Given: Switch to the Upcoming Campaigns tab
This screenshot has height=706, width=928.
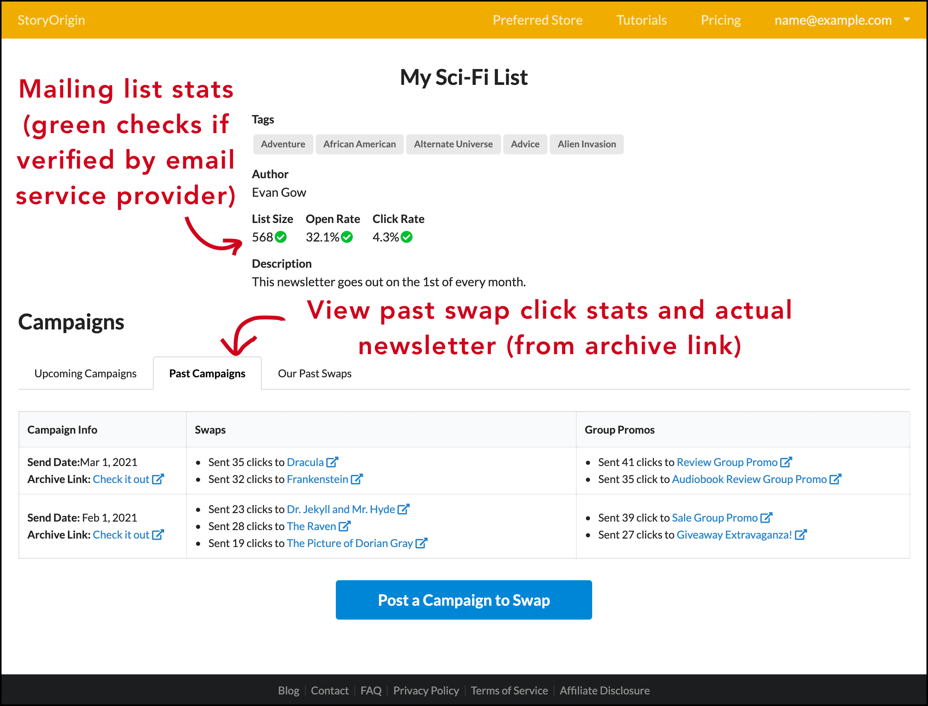Looking at the screenshot, I should click(85, 373).
